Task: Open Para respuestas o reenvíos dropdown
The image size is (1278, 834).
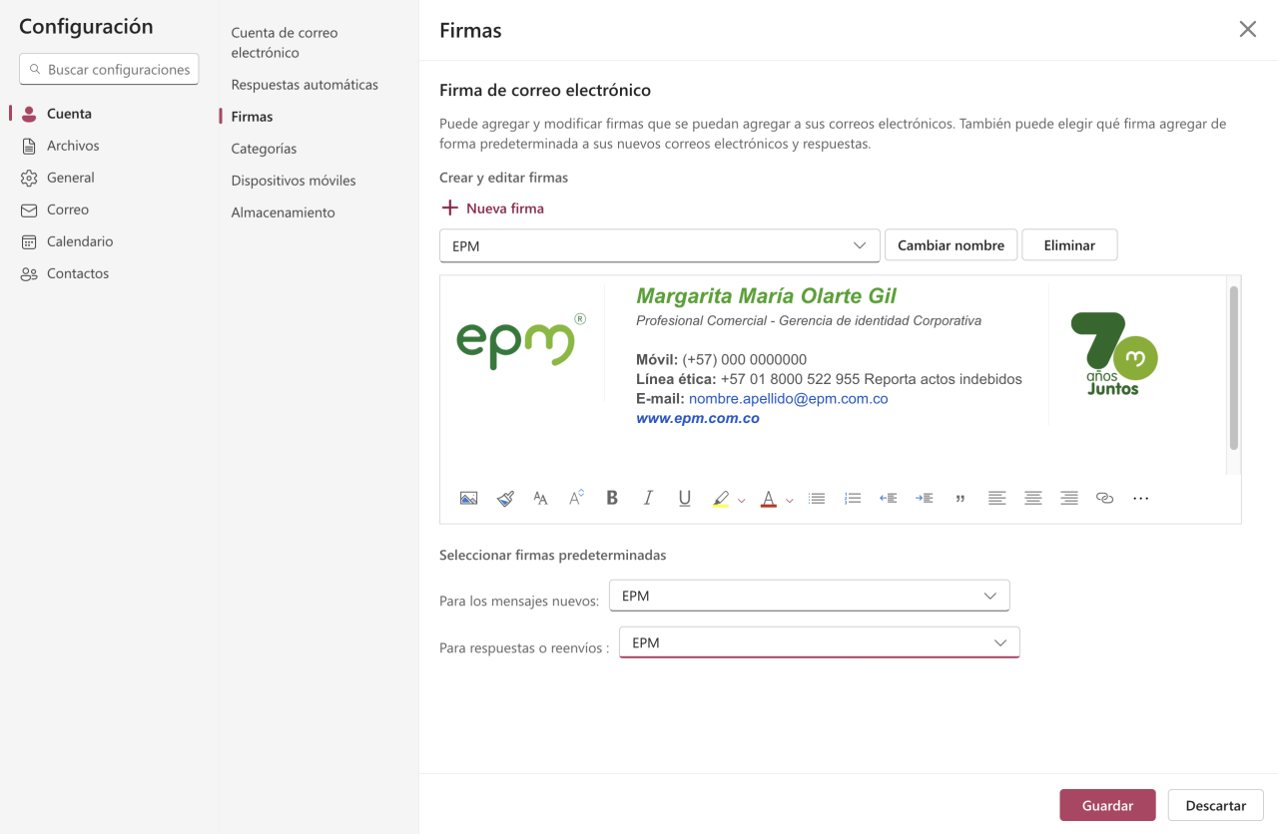Action: pos(820,642)
